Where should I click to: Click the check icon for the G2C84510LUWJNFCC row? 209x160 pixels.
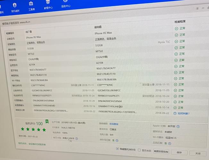[175, 90]
